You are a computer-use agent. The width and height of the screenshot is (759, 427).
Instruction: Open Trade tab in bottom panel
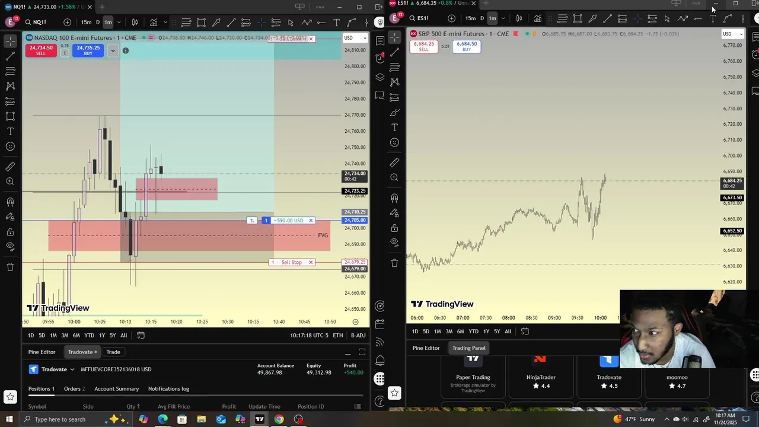(x=113, y=352)
